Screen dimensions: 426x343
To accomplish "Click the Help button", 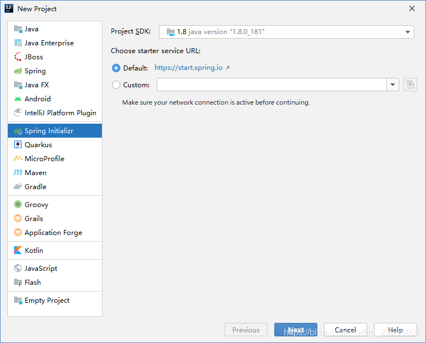I will [395, 330].
